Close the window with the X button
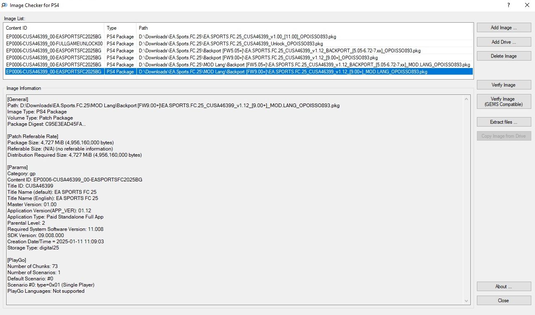535x315 pixels. tap(527, 5)
